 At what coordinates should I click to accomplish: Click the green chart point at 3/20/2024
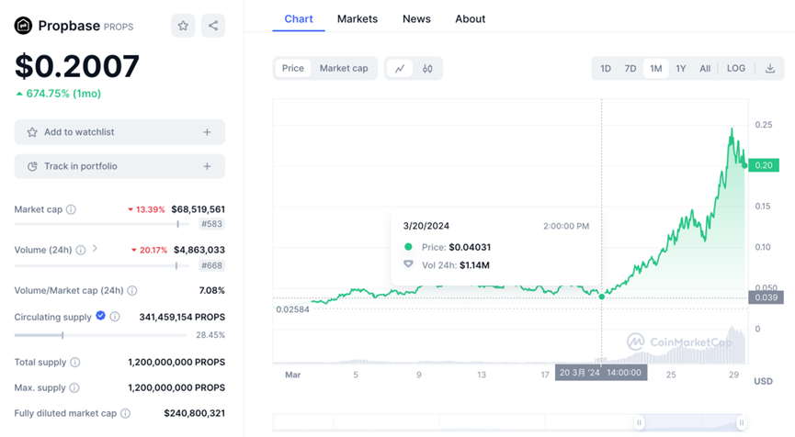(602, 297)
